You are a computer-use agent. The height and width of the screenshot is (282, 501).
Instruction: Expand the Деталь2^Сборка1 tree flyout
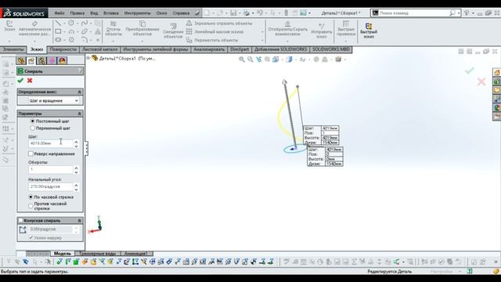pos(88,58)
